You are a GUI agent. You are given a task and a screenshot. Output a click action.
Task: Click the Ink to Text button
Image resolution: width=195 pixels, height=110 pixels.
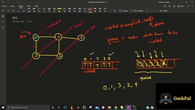tap(151, 11)
